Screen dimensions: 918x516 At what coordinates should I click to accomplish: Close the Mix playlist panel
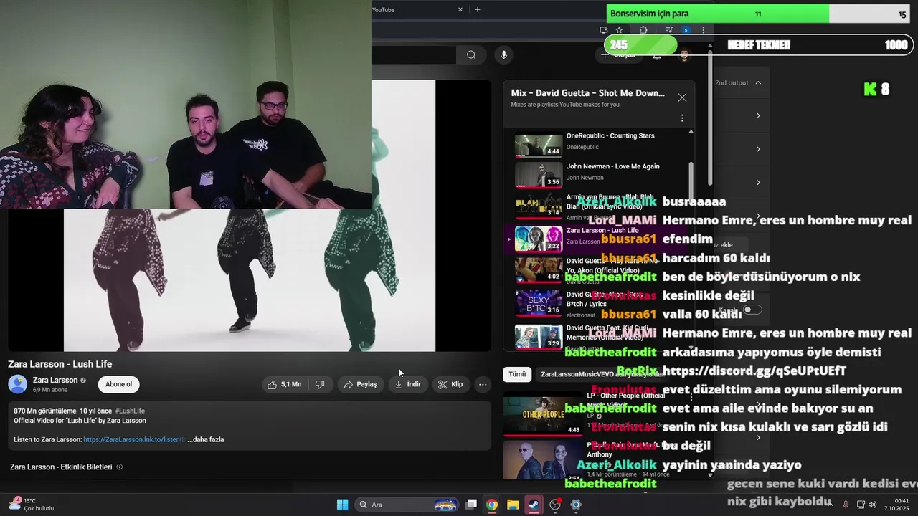coord(682,97)
